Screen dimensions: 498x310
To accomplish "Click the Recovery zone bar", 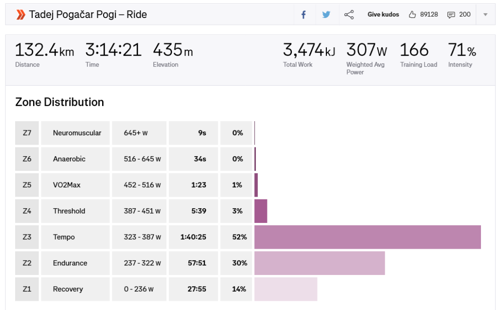I will click(285, 289).
